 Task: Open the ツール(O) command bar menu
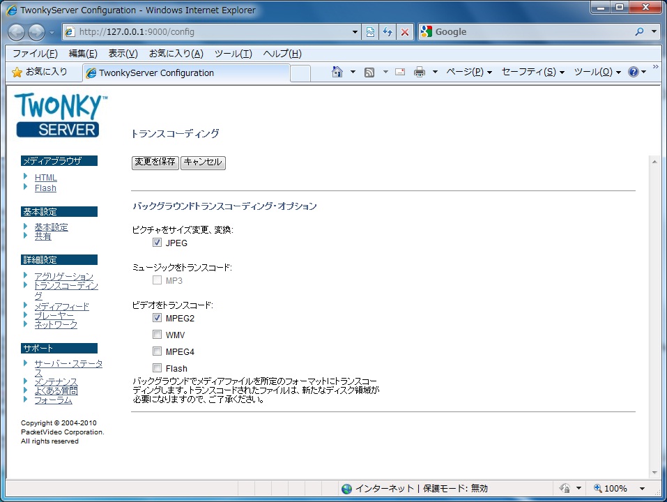[x=597, y=72]
